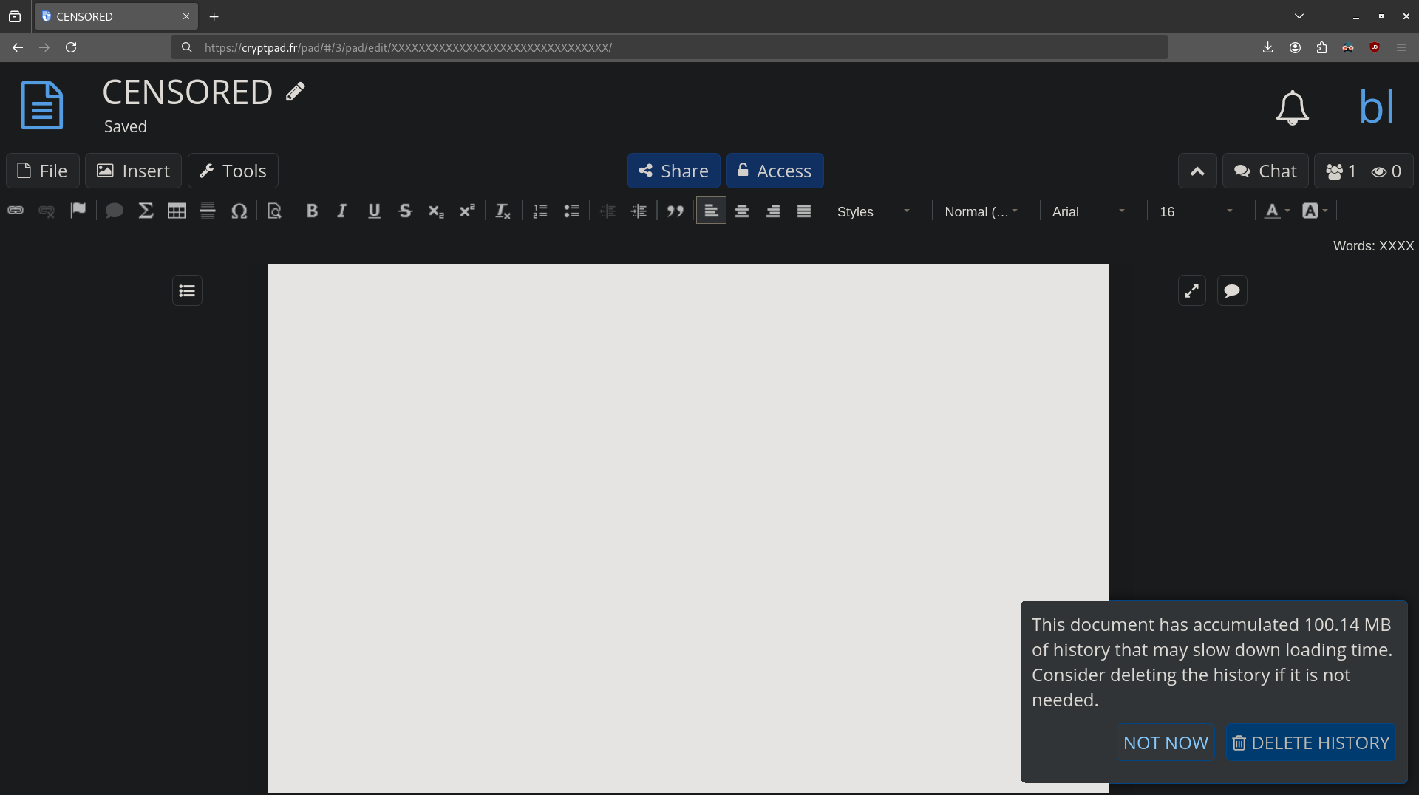Expand the Arial font dropdown
1419x795 pixels.
1088,212
